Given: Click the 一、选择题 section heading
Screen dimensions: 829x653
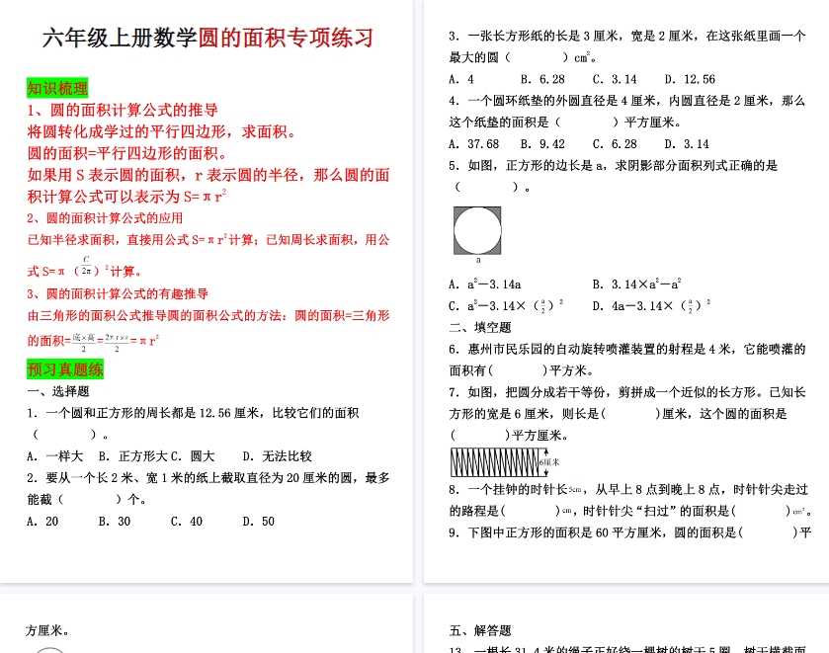Looking at the screenshot, I should 57,391.
